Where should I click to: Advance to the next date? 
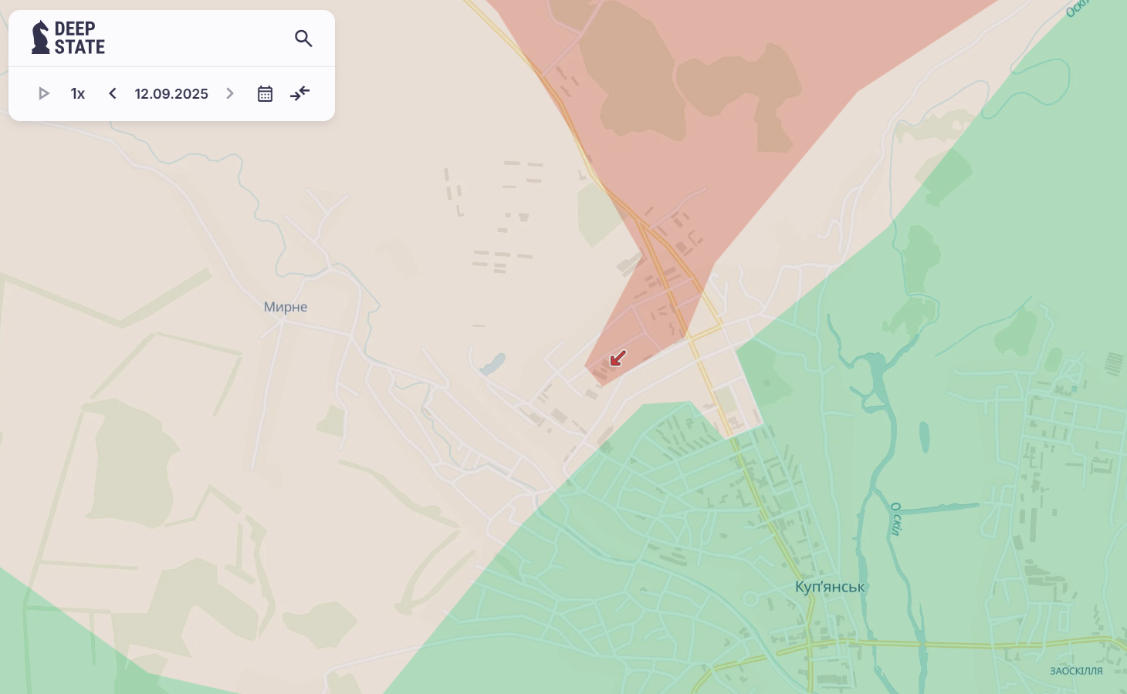pos(230,93)
